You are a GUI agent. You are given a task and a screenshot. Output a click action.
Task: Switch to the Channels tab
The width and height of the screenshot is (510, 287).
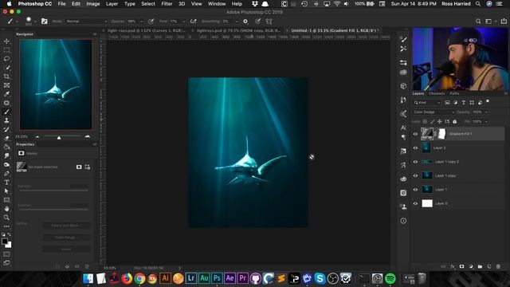(437, 93)
